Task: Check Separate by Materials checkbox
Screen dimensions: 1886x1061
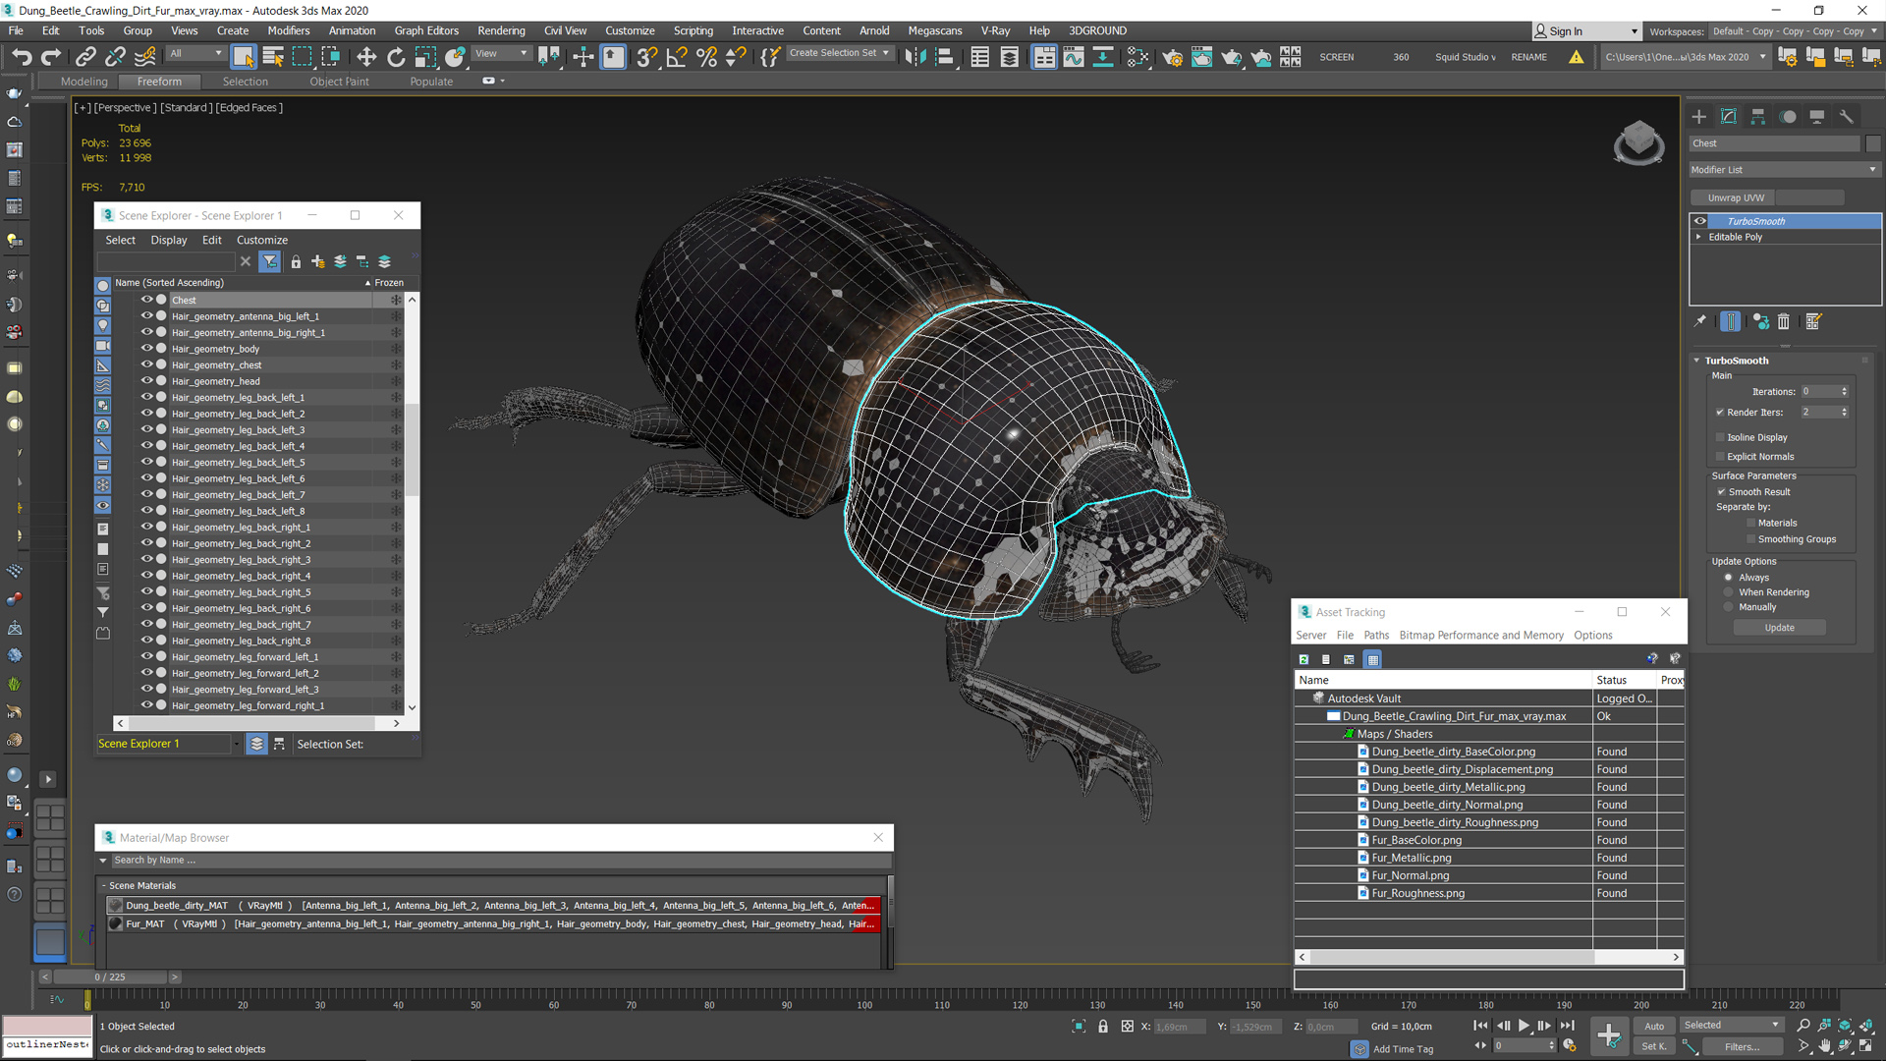Action: pos(1750,524)
